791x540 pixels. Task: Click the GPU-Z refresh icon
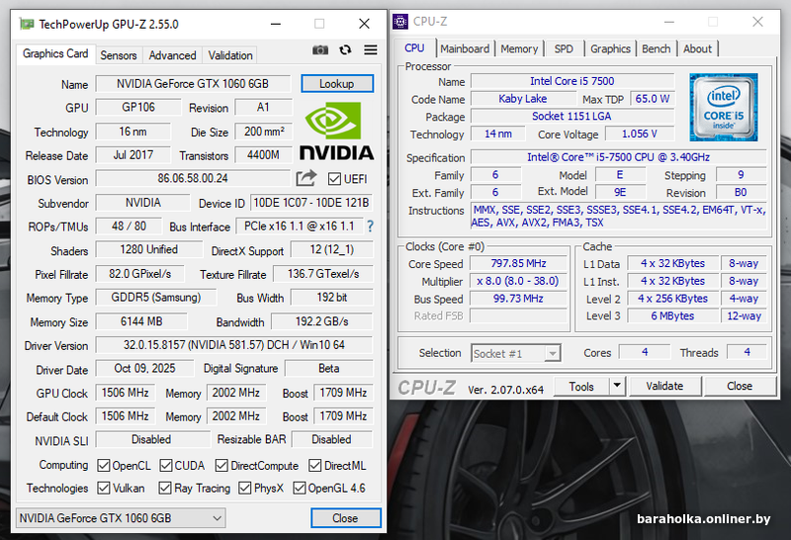(x=345, y=50)
